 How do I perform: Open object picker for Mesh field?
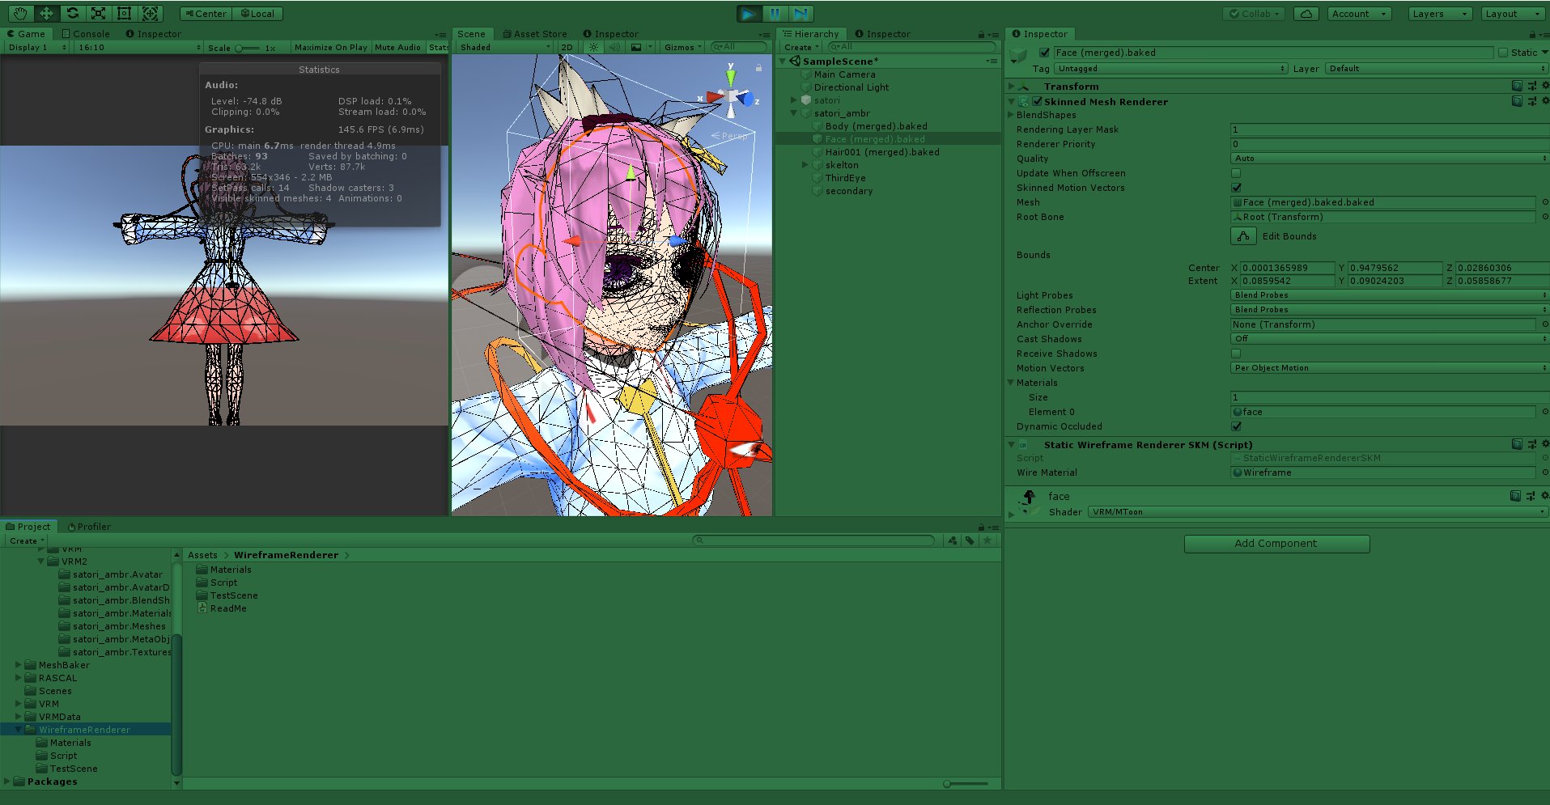[1544, 202]
